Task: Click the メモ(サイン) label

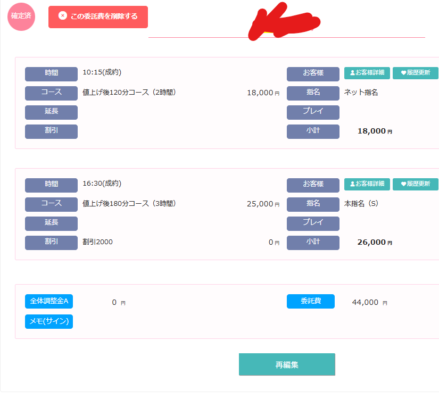Action: pos(49,321)
